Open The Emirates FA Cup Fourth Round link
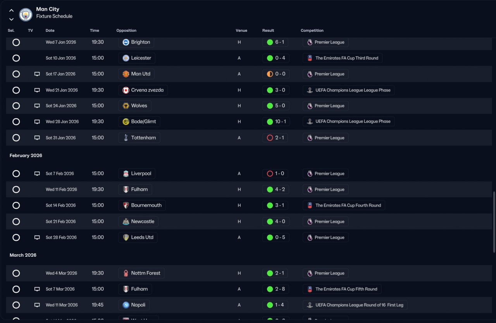Image resolution: width=496 pixels, height=323 pixels. 344,206
